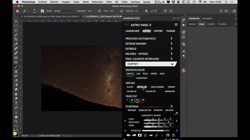Select the Lasso tool

(16, 30)
